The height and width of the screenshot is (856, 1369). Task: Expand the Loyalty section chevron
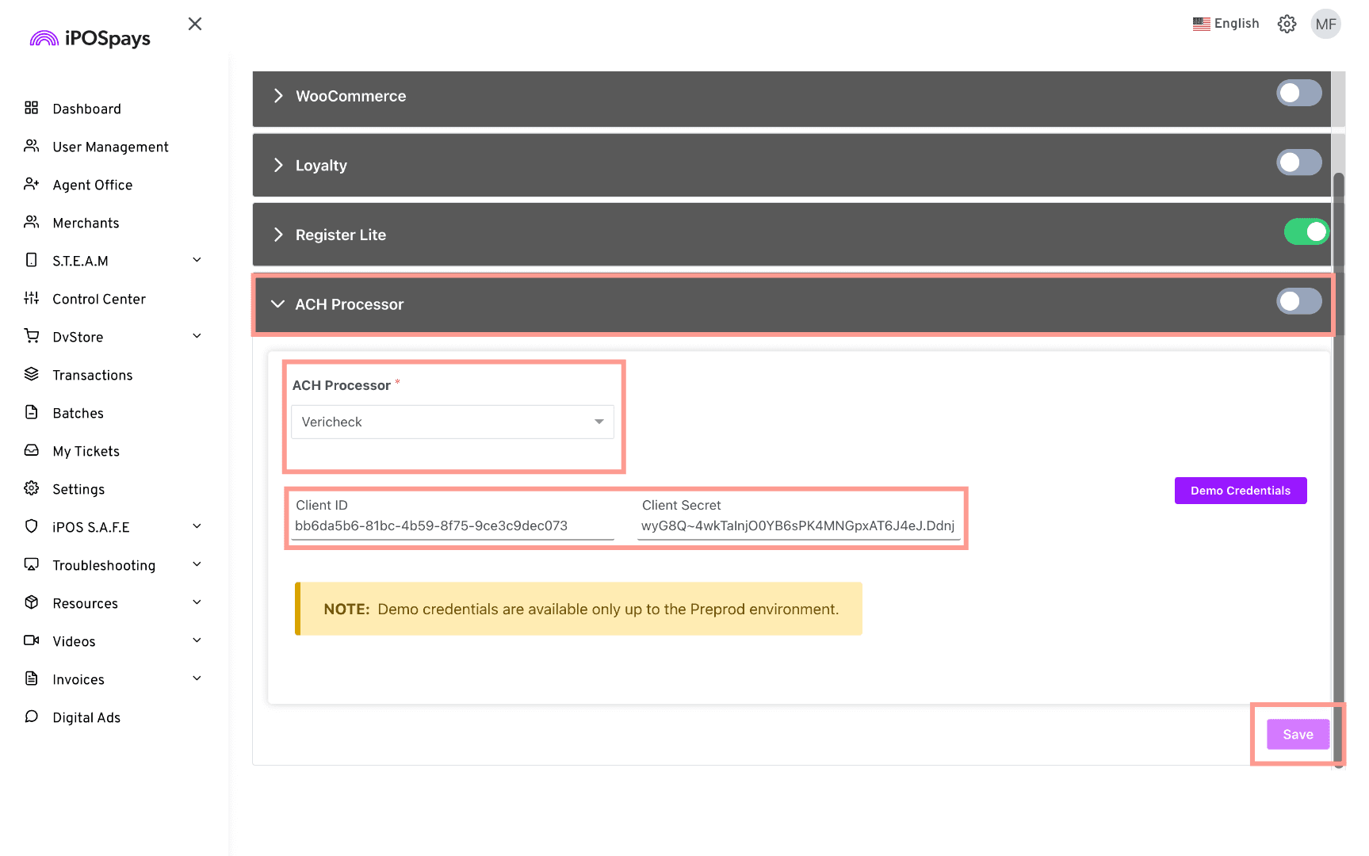(278, 165)
